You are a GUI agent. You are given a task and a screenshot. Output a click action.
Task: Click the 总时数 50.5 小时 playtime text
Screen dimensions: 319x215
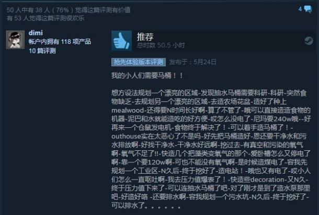pyautogui.click(x=161, y=45)
